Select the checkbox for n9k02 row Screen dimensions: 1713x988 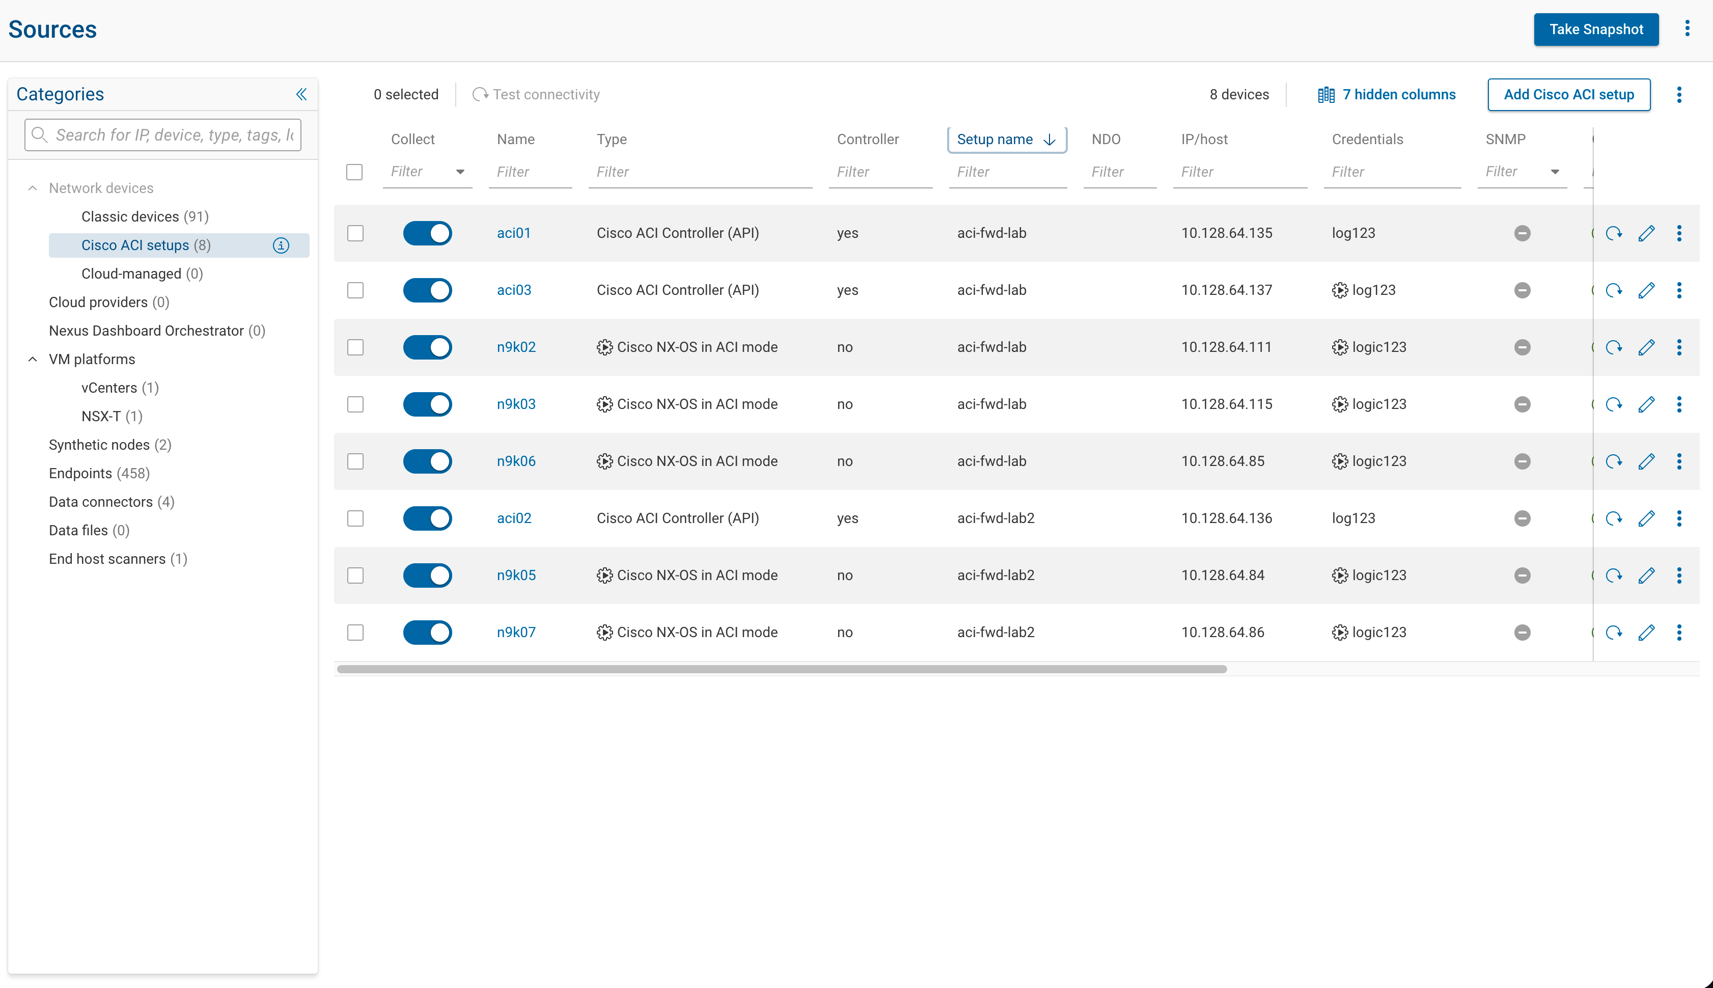tap(355, 347)
